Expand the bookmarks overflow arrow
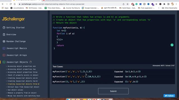 [159, 8]
